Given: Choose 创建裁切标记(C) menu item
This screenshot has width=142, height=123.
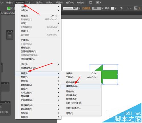Looking at the screenshot, I should [x=38, y=68].
